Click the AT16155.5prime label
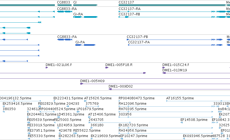 click(x=180, y=98)
